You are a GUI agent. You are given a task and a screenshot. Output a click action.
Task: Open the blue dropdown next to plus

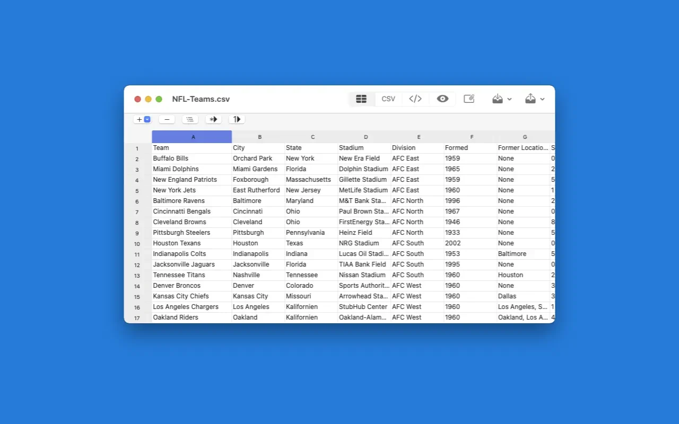(147, 120)
